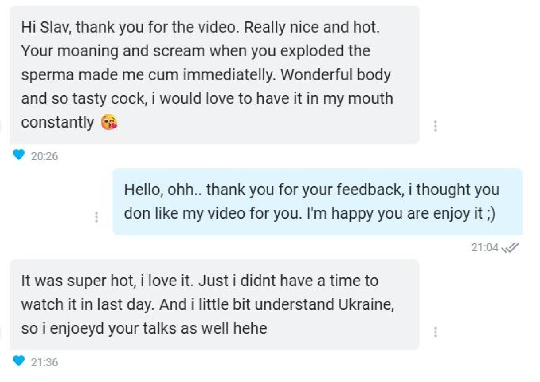Click the 21:04 timestamp on the sent message
540x382 pixels.
485,248
